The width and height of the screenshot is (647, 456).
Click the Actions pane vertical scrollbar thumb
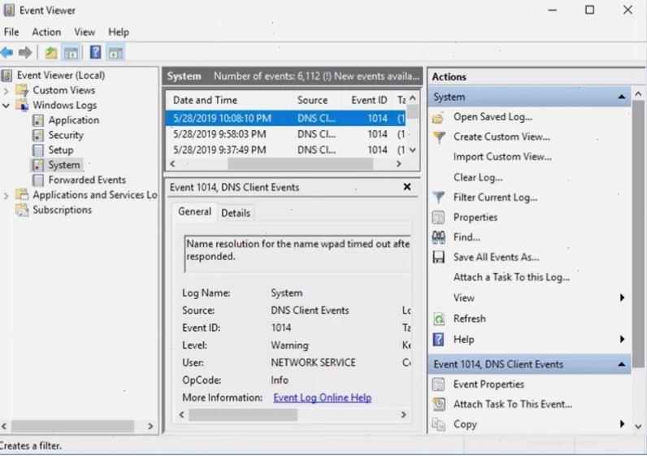pyautogui.click(x=638, y=233)
